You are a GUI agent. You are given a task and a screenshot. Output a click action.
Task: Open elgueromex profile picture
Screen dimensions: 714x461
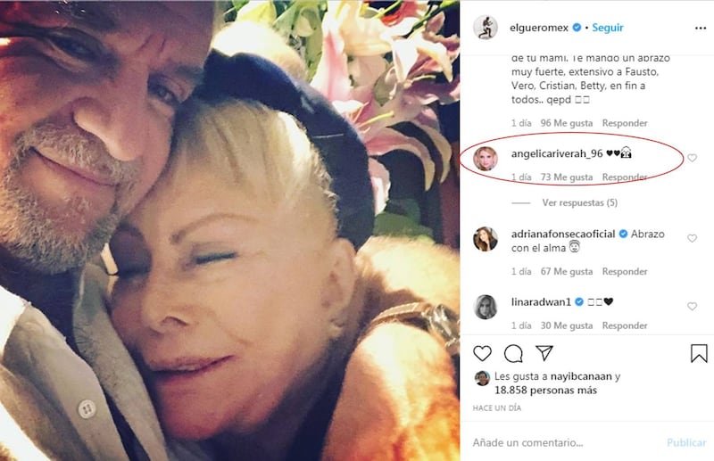tap(485, 28)
